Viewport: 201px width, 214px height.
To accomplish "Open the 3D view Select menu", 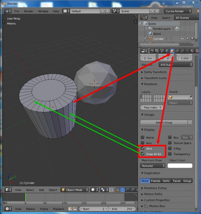I will (30, 190).
